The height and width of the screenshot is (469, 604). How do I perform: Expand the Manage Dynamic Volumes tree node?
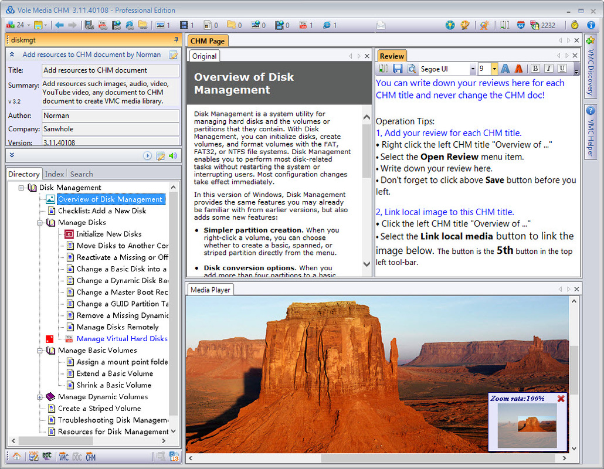click(40, 397)
